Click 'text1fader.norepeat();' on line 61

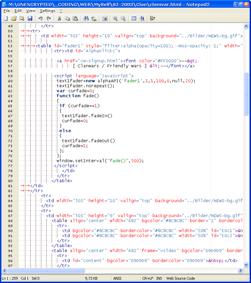[86, 86]
